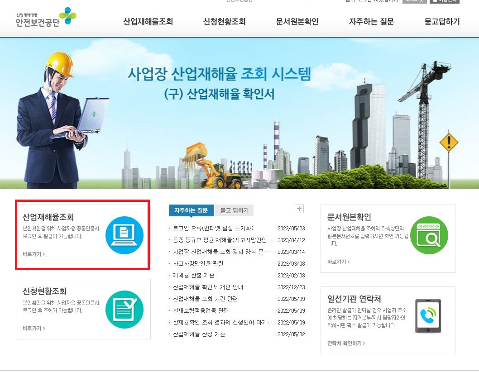Click the date 2023/03/14 in the FAQ list

(x=291, y=252)
